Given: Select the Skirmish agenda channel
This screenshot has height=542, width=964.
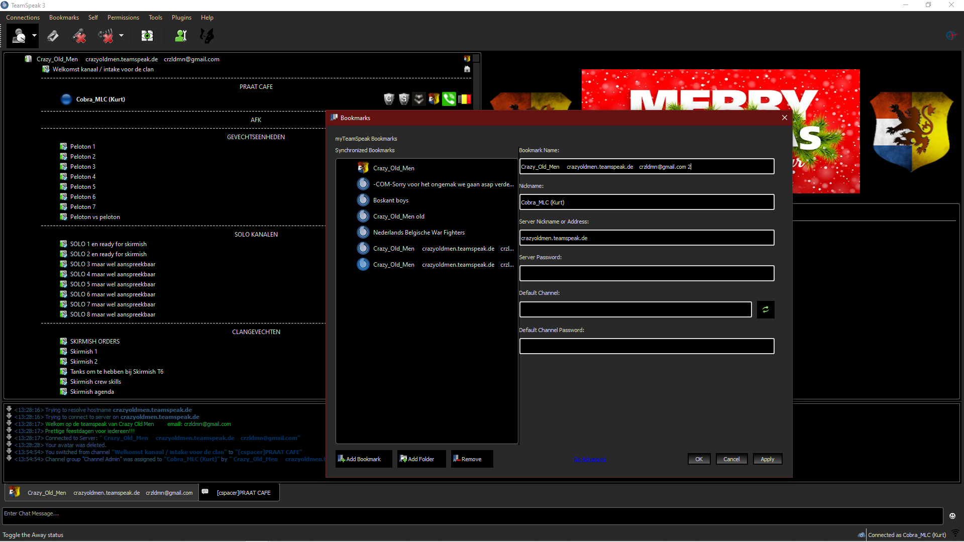Looking at the screenshot, I should pos(92,392).
